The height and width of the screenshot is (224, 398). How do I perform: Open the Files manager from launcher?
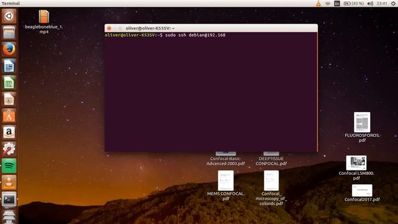pyautogui.click(x=9, y=33)
